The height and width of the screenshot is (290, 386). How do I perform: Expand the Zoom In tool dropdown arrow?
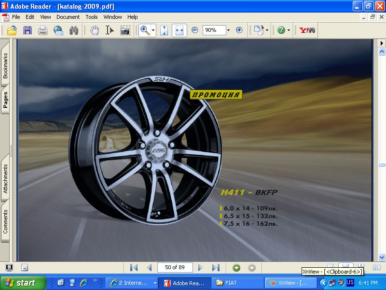153,30
